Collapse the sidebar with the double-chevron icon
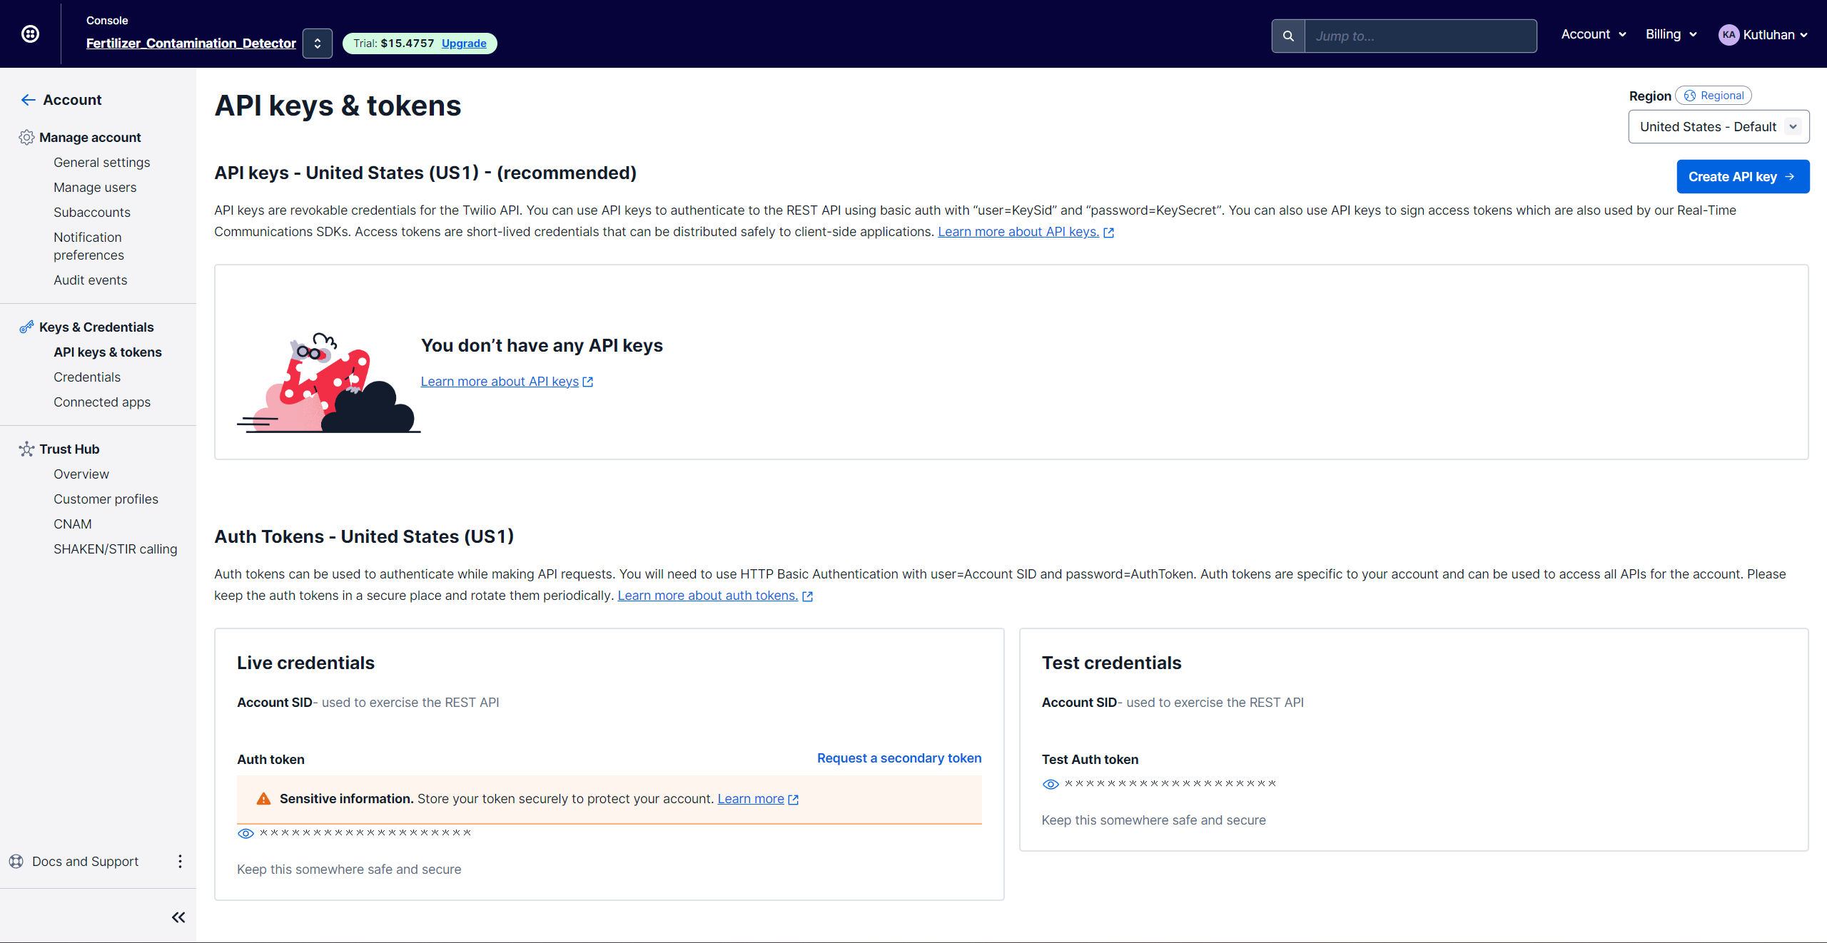 pos(178,917)
